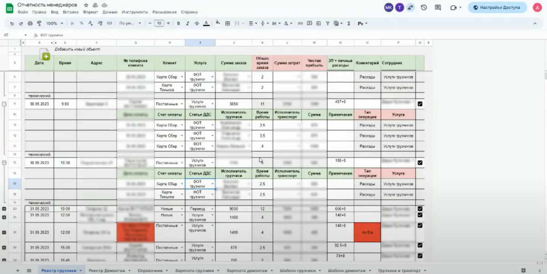The width and height of the screenshot is (547, 274).
Task: Move document with the folder icon
Action: pos(95,5)
